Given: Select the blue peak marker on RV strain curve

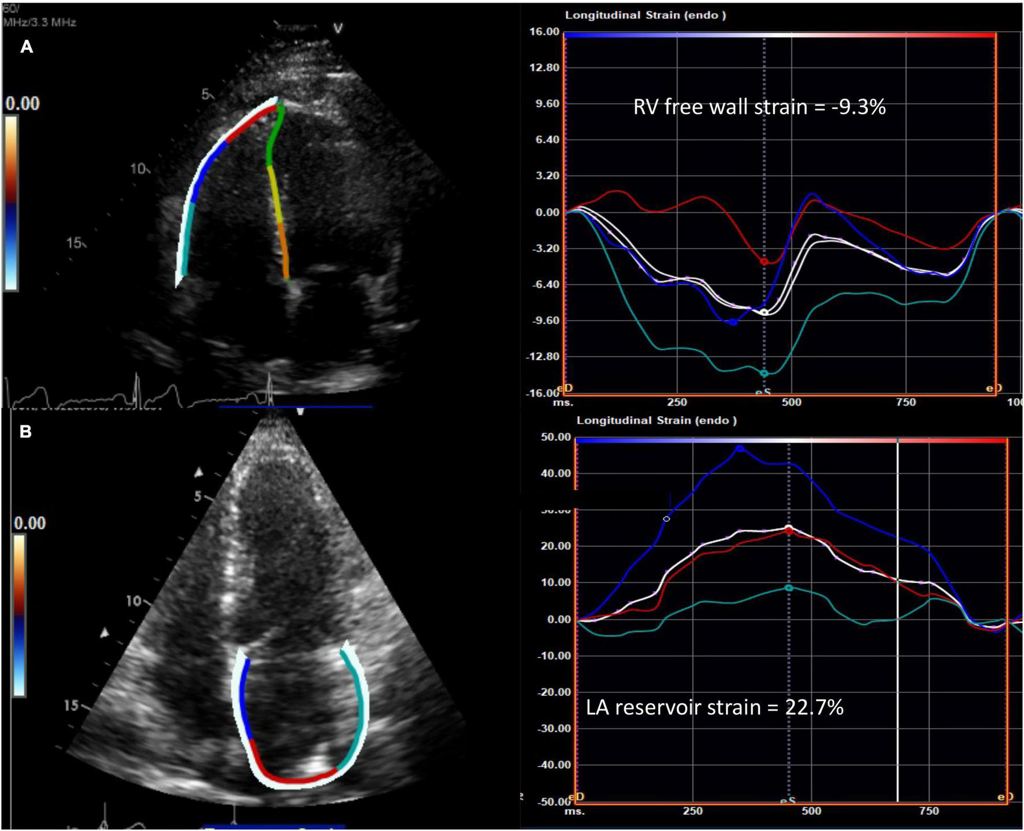Looking at the screenshot, I should (733, 322).
